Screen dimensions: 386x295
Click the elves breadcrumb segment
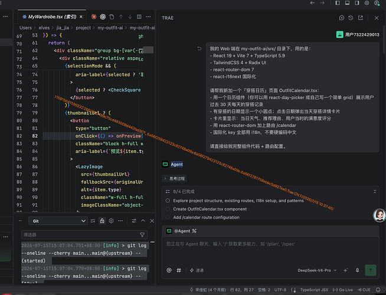point(44,28)
